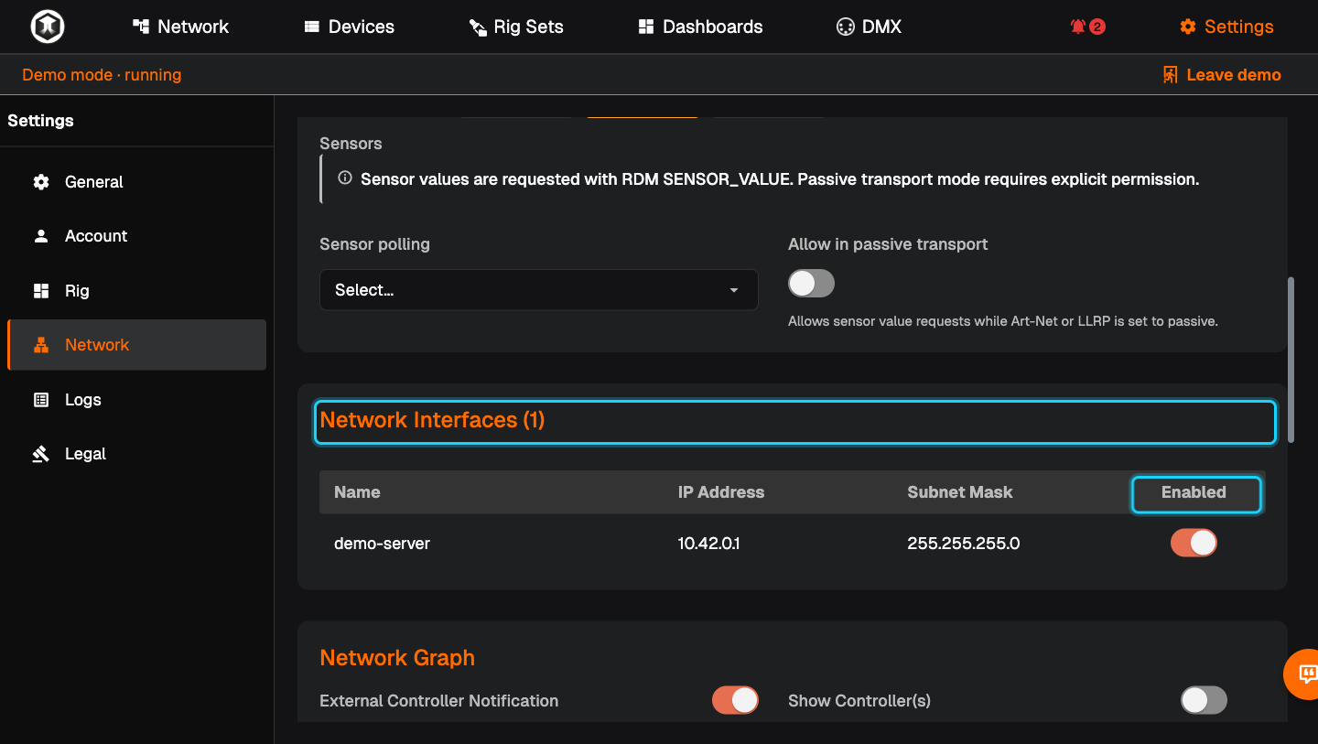The height and width of the screenshot is (744, 1318).
Task: Enable Show Controller(s) toggle
Action: [1204, 700]
